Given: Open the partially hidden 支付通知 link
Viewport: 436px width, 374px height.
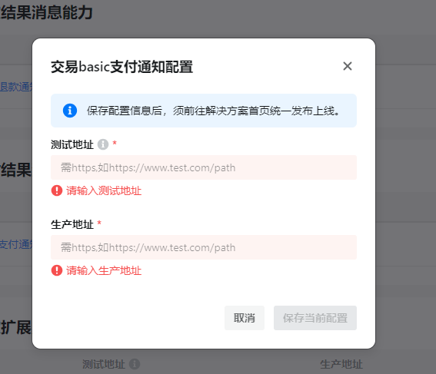Looking at the screenshot, I should click(16, 244).
